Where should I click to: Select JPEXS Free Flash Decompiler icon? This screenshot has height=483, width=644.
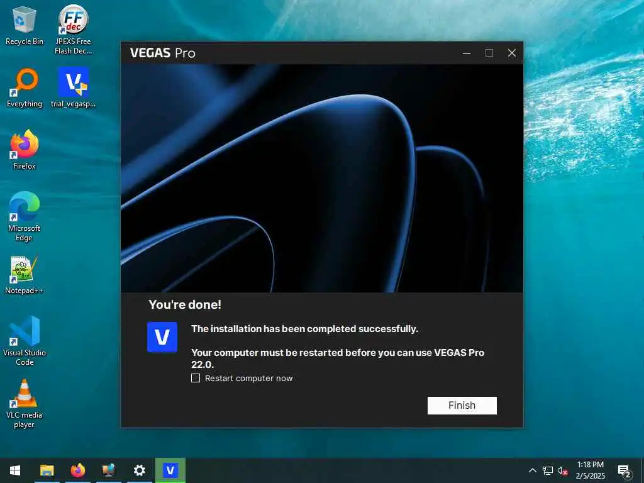tap(73, 30)
